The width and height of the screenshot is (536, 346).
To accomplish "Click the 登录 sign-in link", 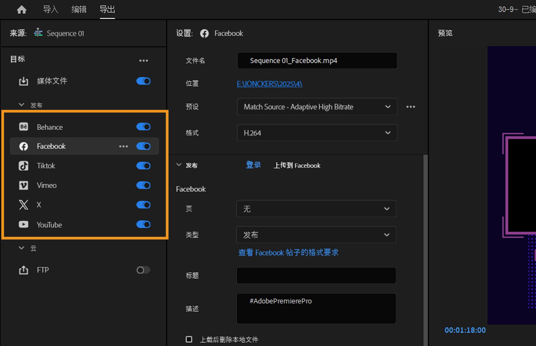I will point(253,165).
